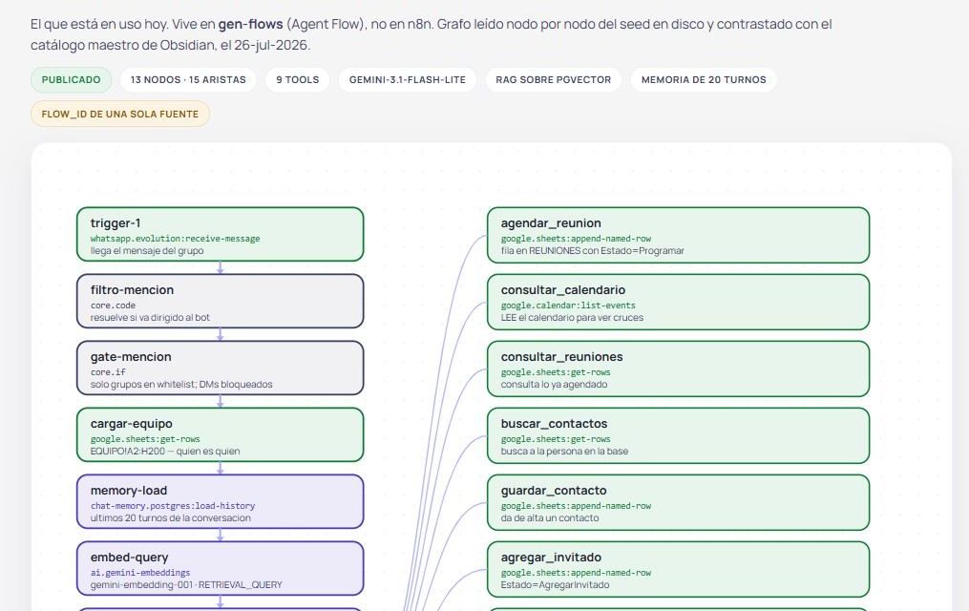969x611 pixels.
Task: Click 'resuelve si va dirigido al bot' text
Action: pyautogui.click(x=150, y=318)
